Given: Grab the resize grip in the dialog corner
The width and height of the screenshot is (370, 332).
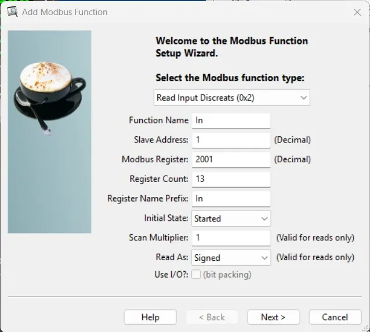Looking at the screenshot, I should [366, 328].
